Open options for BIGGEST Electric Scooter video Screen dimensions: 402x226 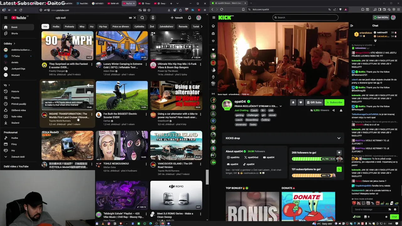point(146,114)
